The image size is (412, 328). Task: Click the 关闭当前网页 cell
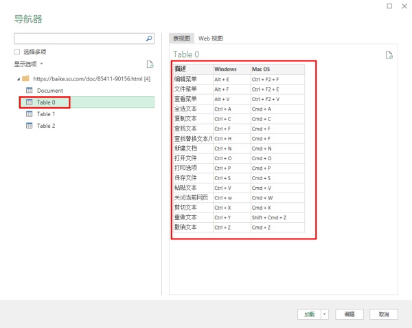(193, 197)
